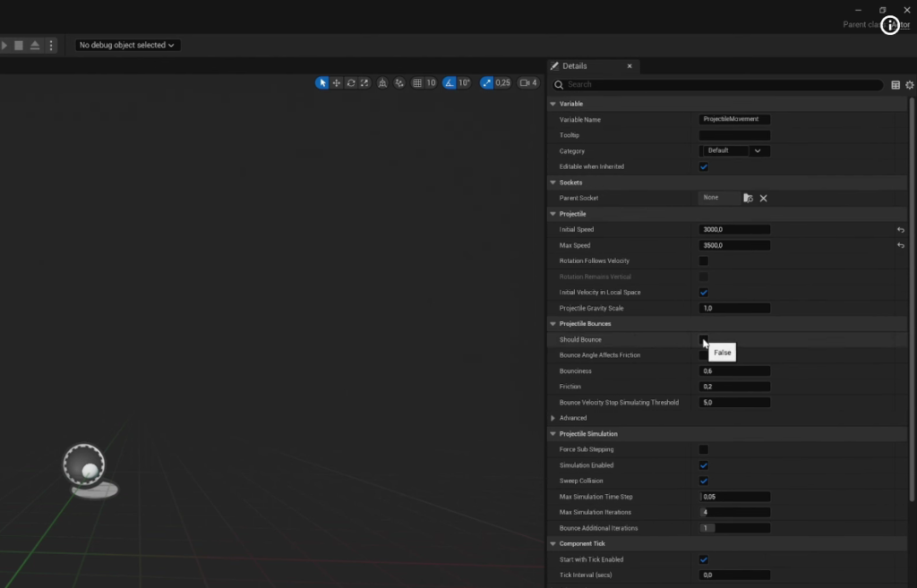917x588 pixels.
Task: Collapse the Projectile Simulation section
Action: pos(553,434)
